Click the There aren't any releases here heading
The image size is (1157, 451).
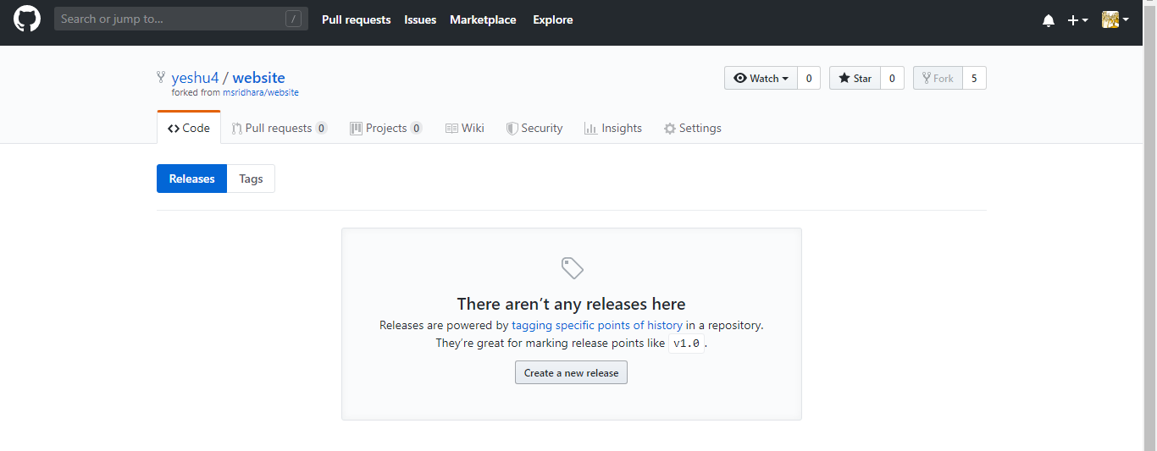tap(572, 304)
